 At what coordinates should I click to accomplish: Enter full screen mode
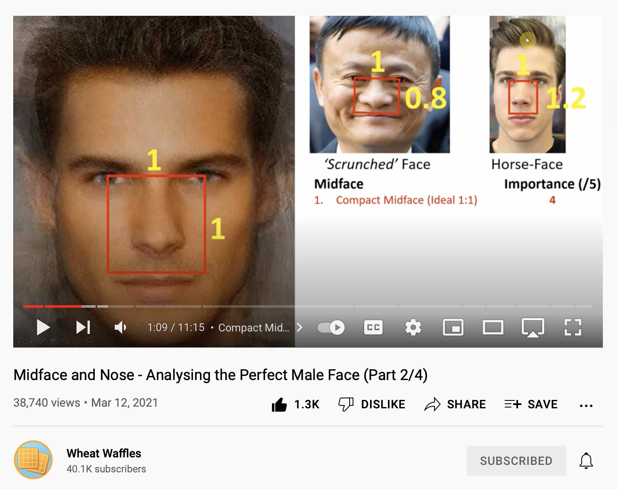(x=573, y=327)
